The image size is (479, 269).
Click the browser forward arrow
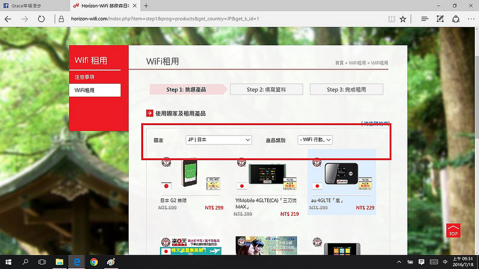(25, 19)
